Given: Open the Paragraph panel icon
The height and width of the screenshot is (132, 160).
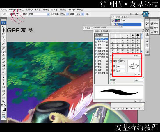Looking at the screenshot, I should [x=147, y=45].
